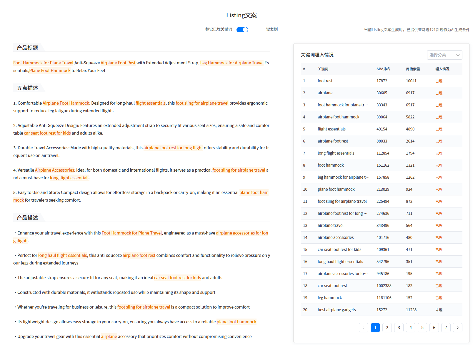Click highlighted 'Leg Hammock for Airplane Travel' in title

coord(232,63)
